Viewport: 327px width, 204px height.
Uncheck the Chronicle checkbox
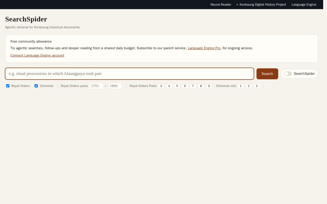pos(36,86)
